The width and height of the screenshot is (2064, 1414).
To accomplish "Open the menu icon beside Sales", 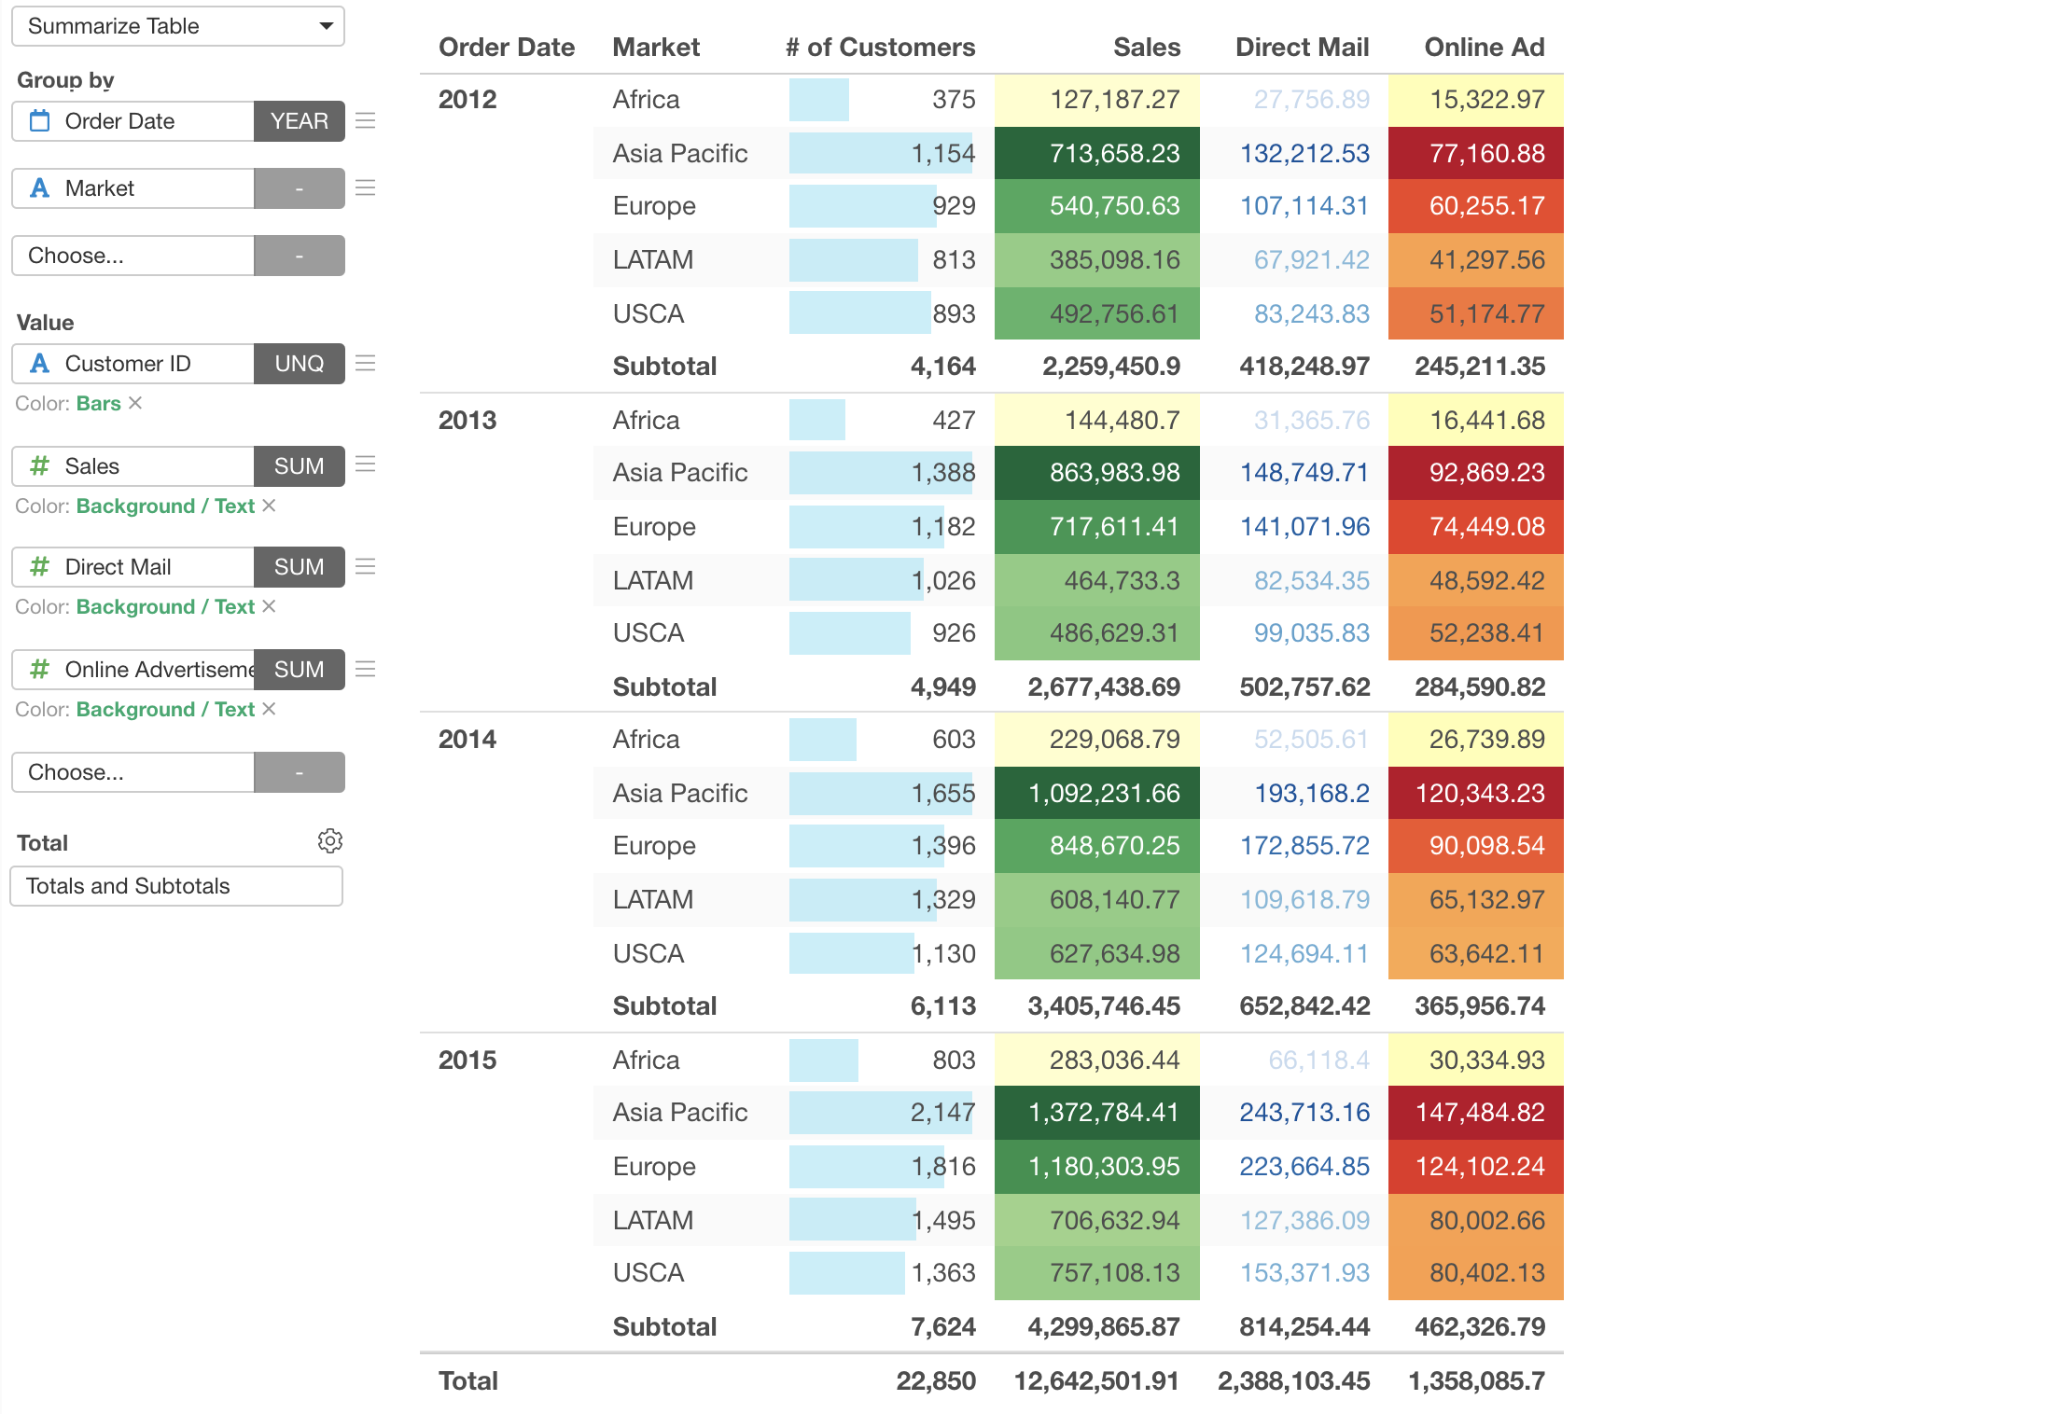I will (366, 465).
